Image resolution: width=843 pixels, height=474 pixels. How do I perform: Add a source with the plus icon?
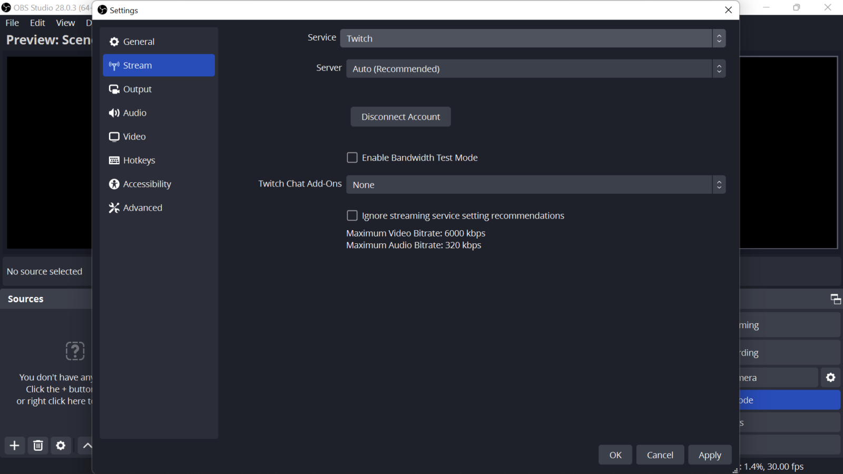coord(15,446)
